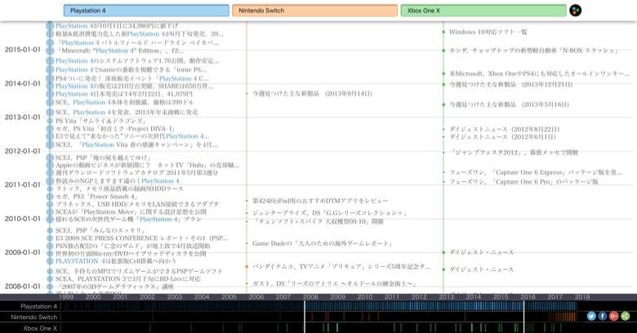This screenshot has height=333, width=637.
Task: Open the 'Minecraft: PlayStation 4 Edition' entry
Action: tap(120, 51)
